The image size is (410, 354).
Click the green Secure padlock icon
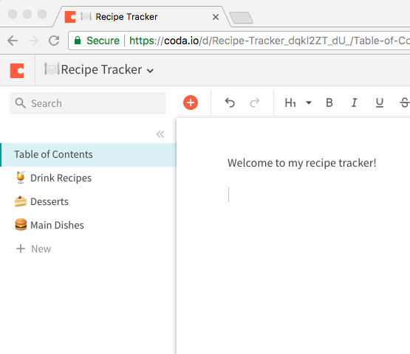pos(78,41)
